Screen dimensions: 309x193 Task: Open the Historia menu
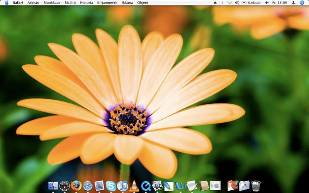tap(86, 3)
